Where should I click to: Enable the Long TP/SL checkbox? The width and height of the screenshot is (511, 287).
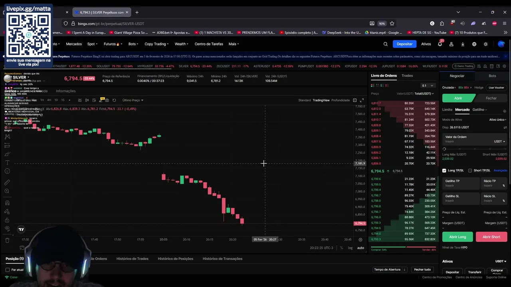(444, 171)
